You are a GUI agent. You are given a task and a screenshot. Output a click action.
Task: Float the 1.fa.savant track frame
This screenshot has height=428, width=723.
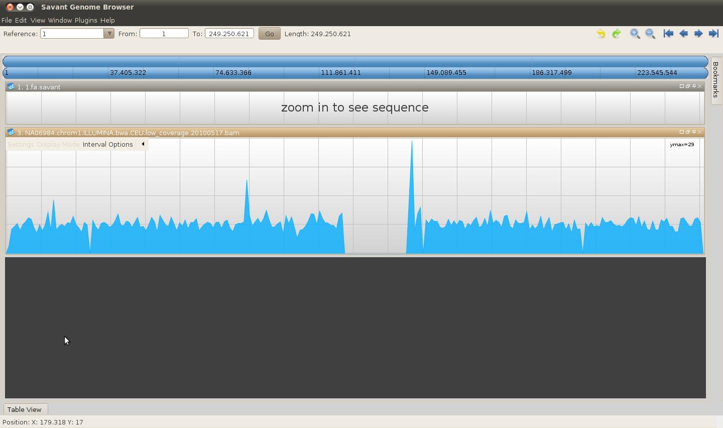688,86
